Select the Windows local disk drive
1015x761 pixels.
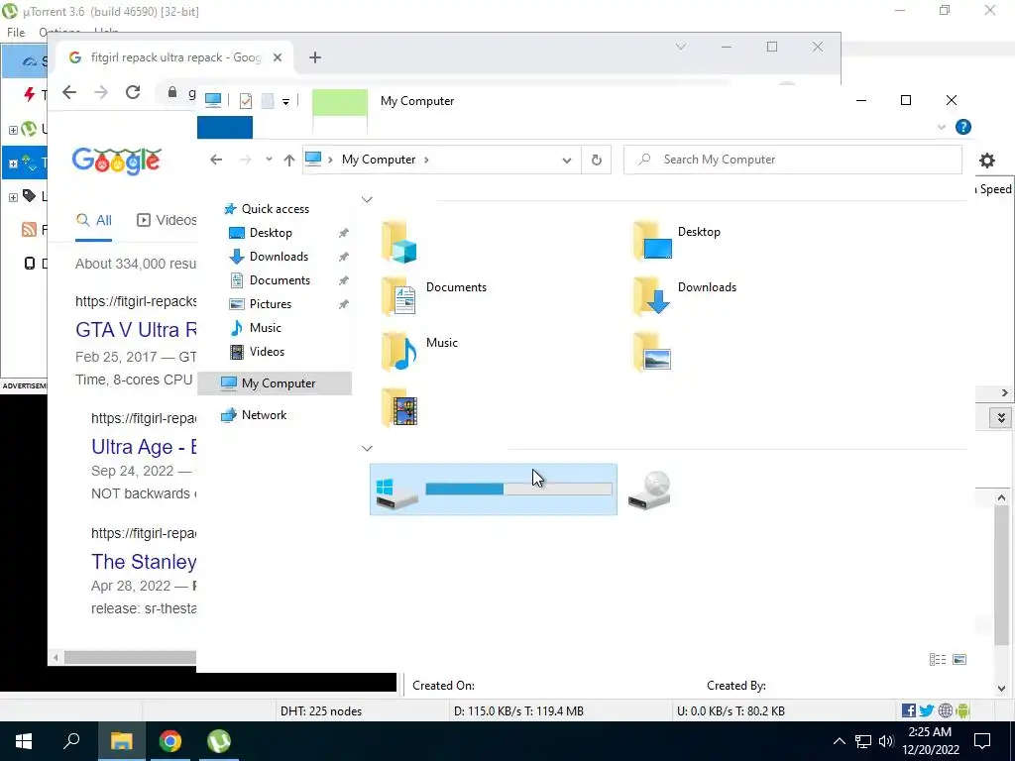click(x=494, y=489)
